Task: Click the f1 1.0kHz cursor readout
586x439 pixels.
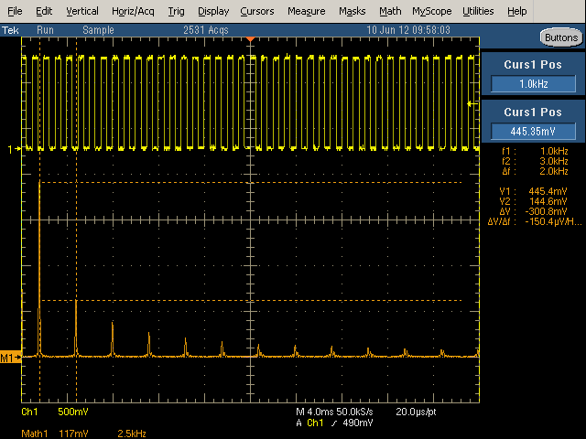Action: [535, 151]
